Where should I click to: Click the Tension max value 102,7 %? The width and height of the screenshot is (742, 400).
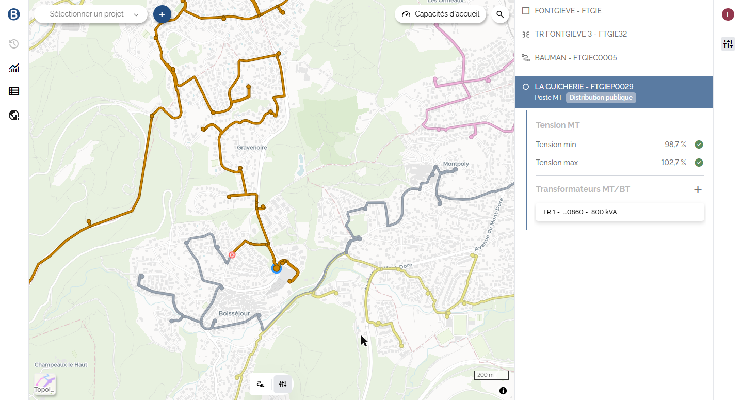click(x=674, y=163)
